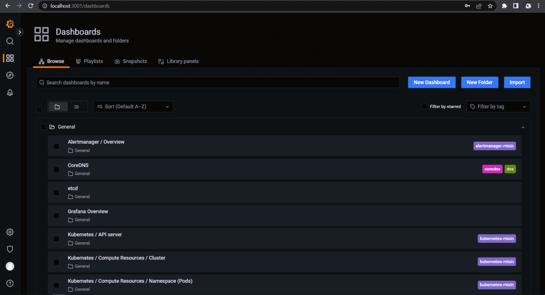The width and height of the screenshot is (545, 295).
Task: Click the user profile avatar
Action: pyautogui.click(x=10, y=266)
